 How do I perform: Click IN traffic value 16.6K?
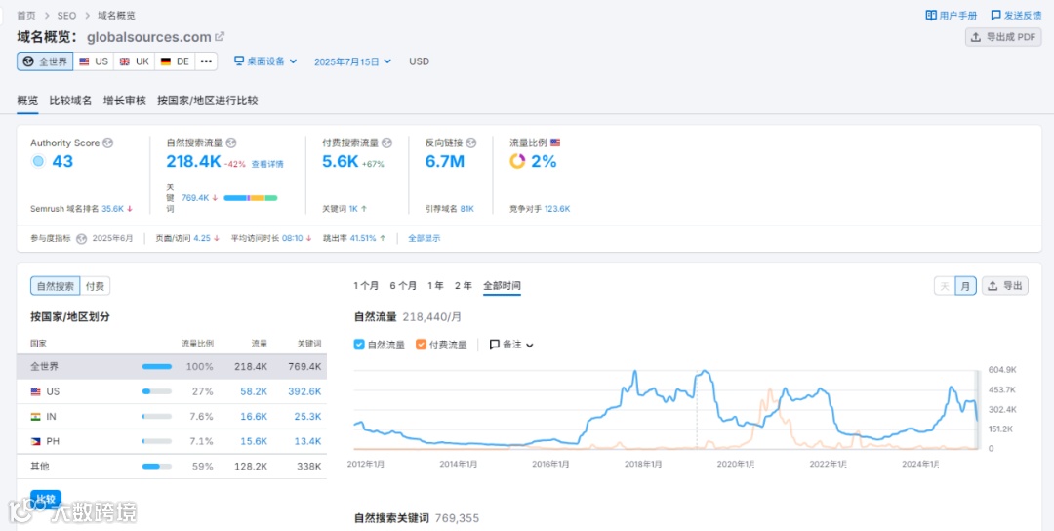click(x=254, y=417)
